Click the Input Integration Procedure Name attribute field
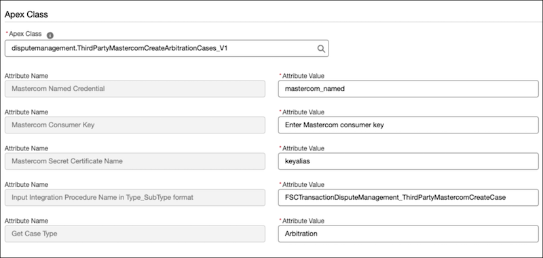The image size is (543, 258). point(135,198)
